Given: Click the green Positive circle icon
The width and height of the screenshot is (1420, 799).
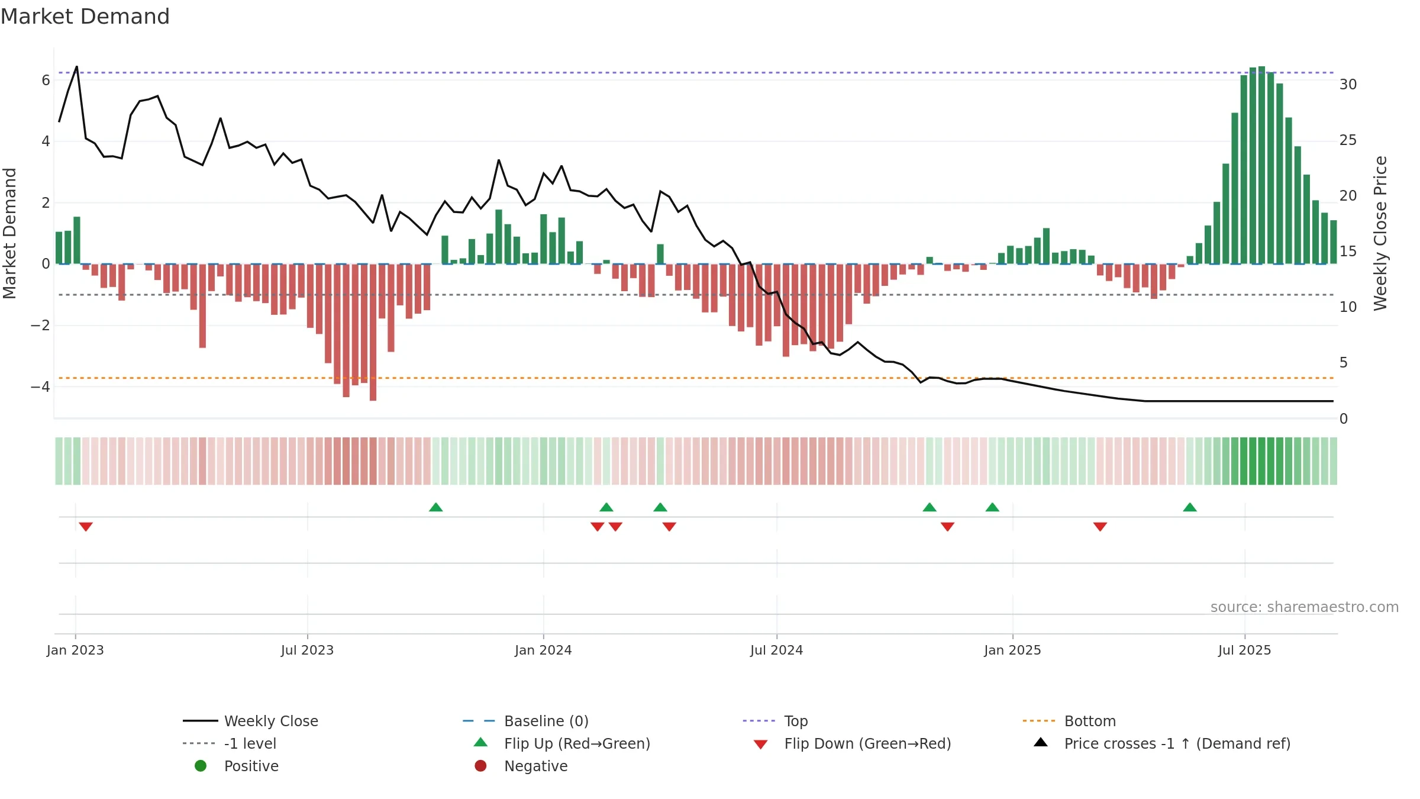Looking at the screenshot, I should click(201, 766).
